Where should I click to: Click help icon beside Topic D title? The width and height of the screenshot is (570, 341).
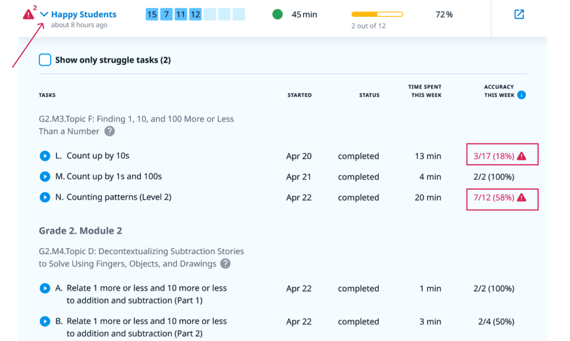click(225, 264)
